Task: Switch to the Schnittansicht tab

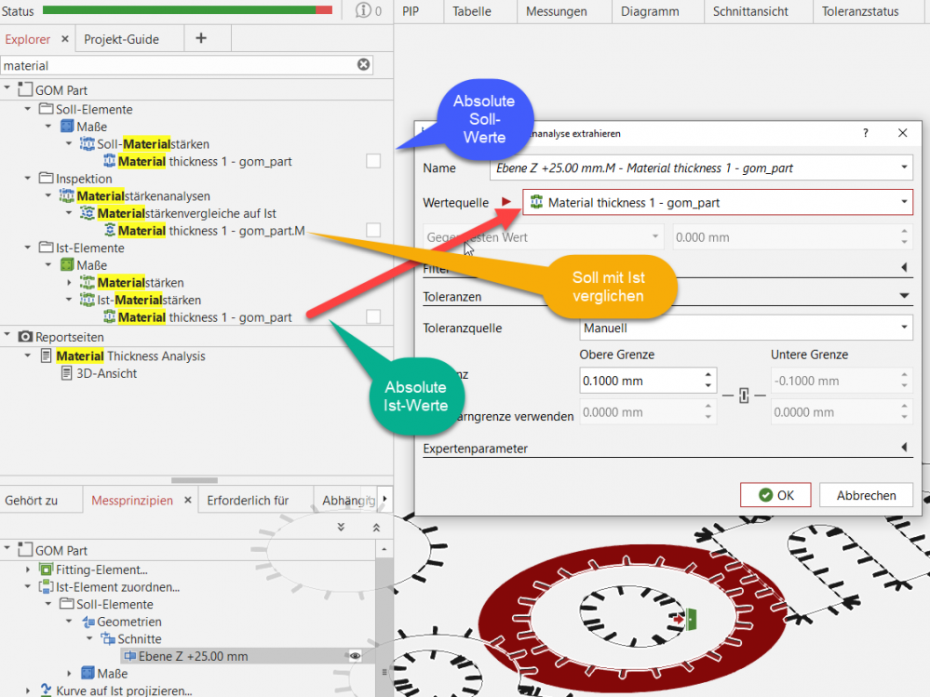Action: (x=750, y=11)
